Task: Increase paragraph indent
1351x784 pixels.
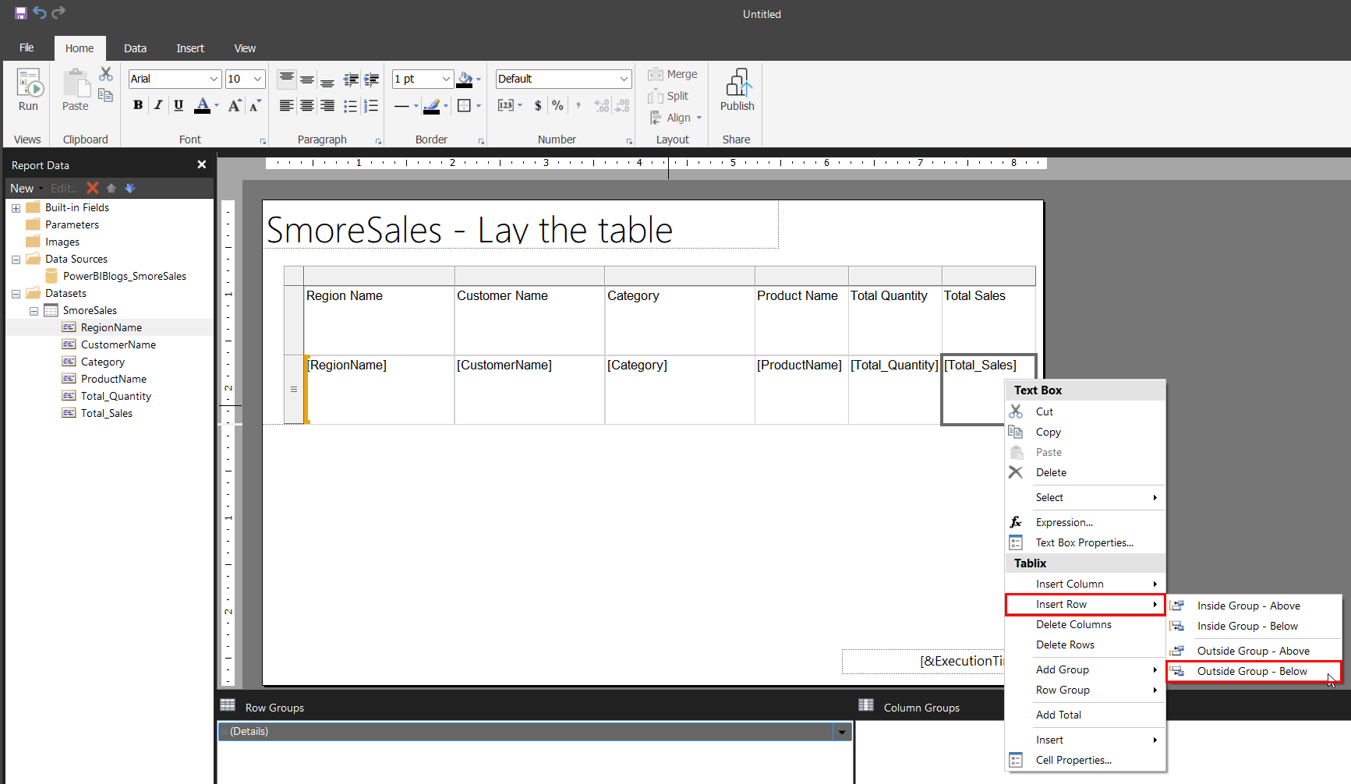Action: click(371, 79)
